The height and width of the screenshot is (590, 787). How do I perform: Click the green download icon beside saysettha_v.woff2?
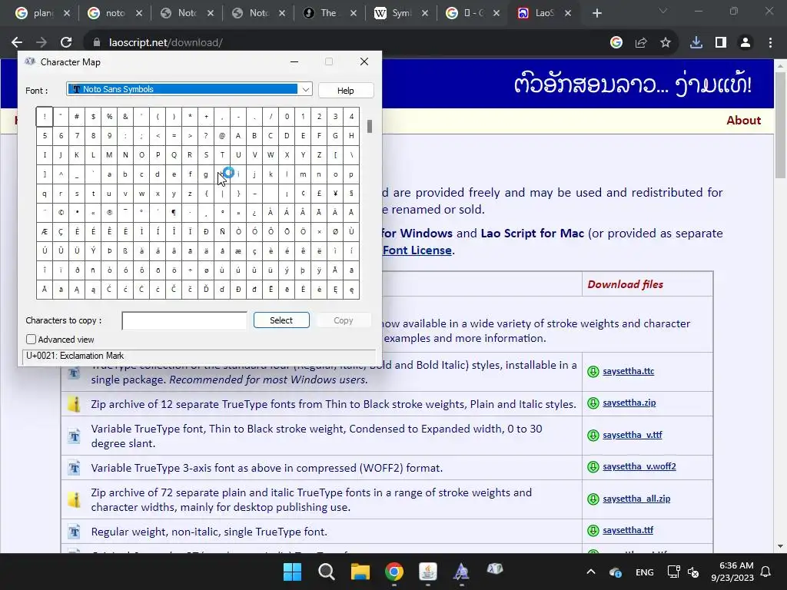(593, 466)
